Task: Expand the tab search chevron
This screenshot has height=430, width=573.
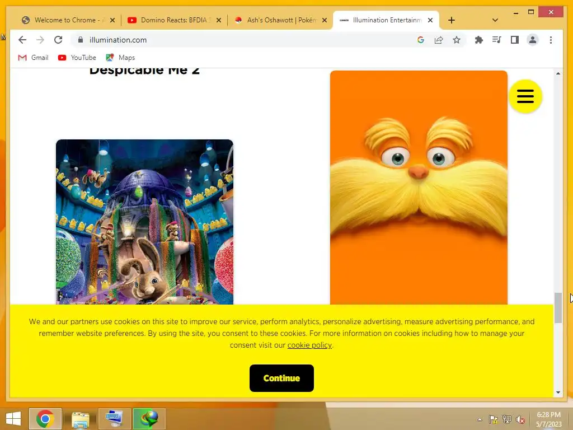Action: click(x=495, y=20)
